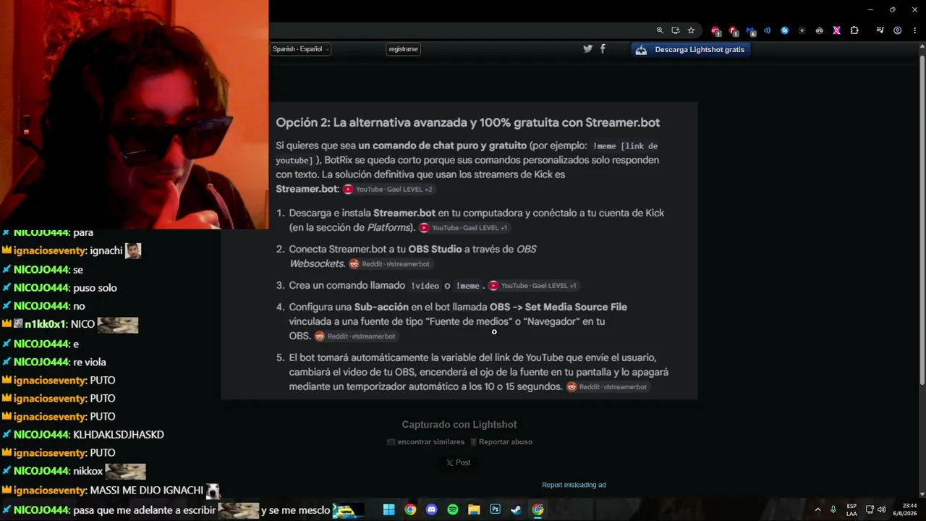Click the X Post share button
Viewport: 926px width, 521px height.
(x=458, y=462)
